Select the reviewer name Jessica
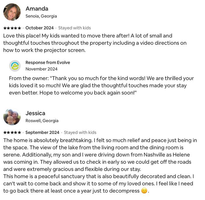 click(x=35, y=113)
